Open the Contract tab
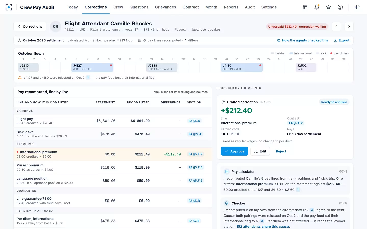367x229 pixels. [191, 7]
